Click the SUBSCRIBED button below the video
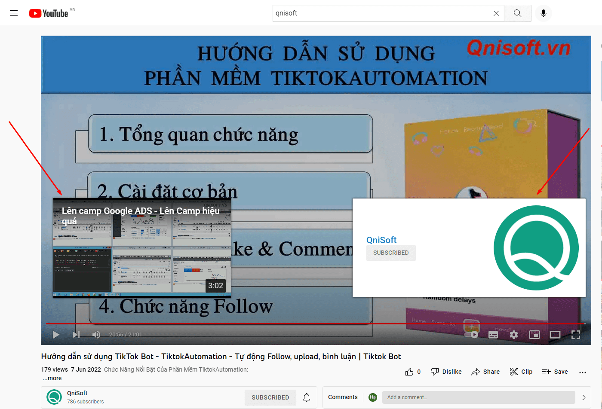This screenshot has width=602, height=409. (270, 397)
